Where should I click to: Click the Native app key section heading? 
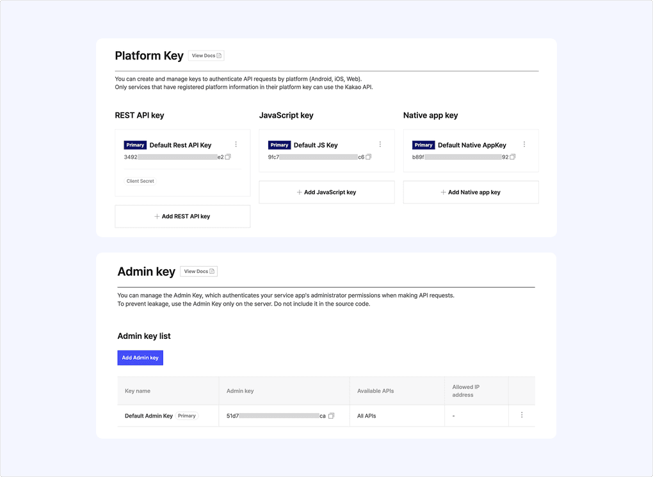click(431, 115)
